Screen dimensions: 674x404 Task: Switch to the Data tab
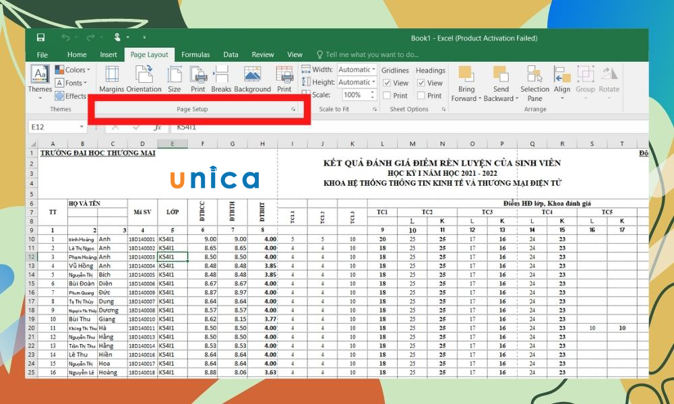click(231, 55)
